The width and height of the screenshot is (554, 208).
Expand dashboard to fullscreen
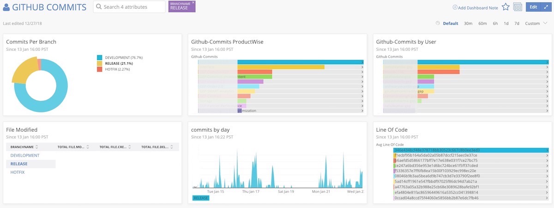(x=545, y=7)
